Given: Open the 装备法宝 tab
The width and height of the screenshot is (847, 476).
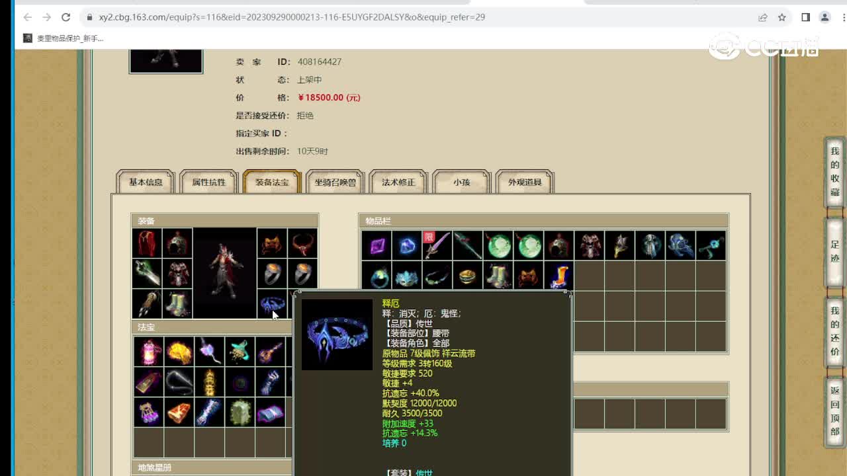Looking at the screenshot, I should pyautogui.click(x=272, y=182).
